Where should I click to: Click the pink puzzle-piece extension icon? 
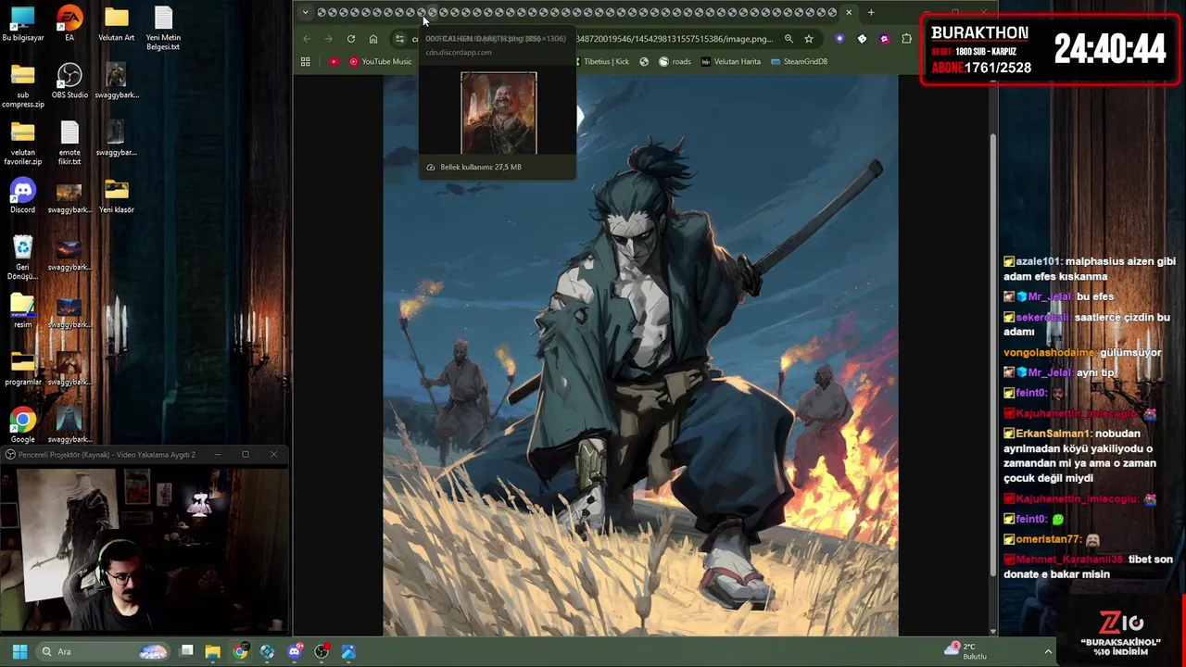[884, 39]
